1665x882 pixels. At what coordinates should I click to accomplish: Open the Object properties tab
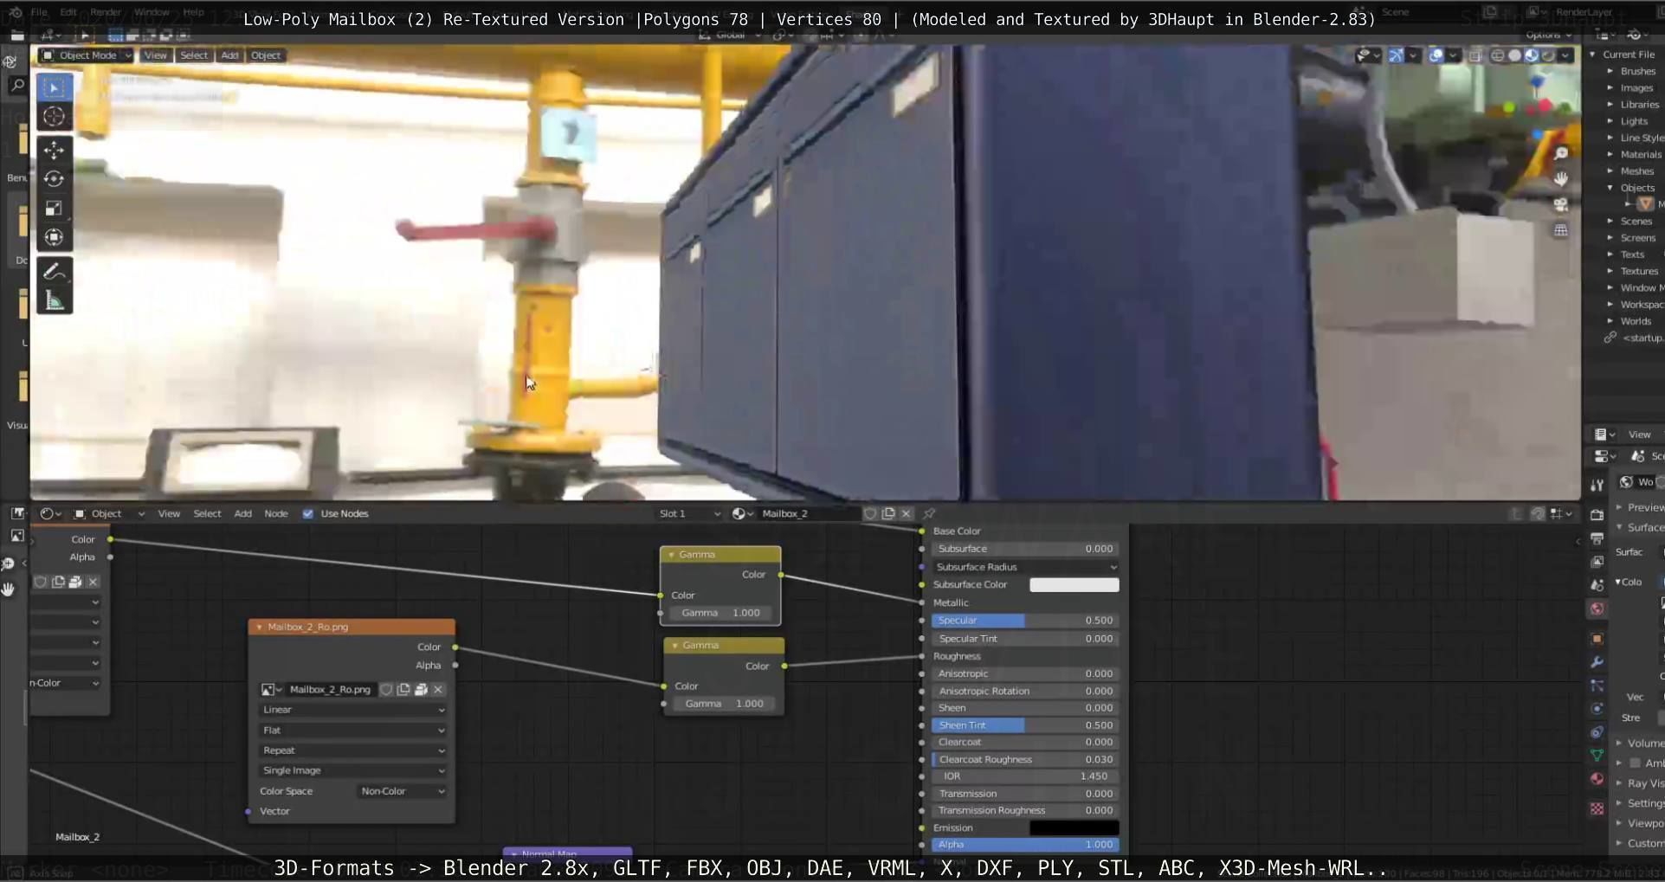click(x=1597, y=639)
